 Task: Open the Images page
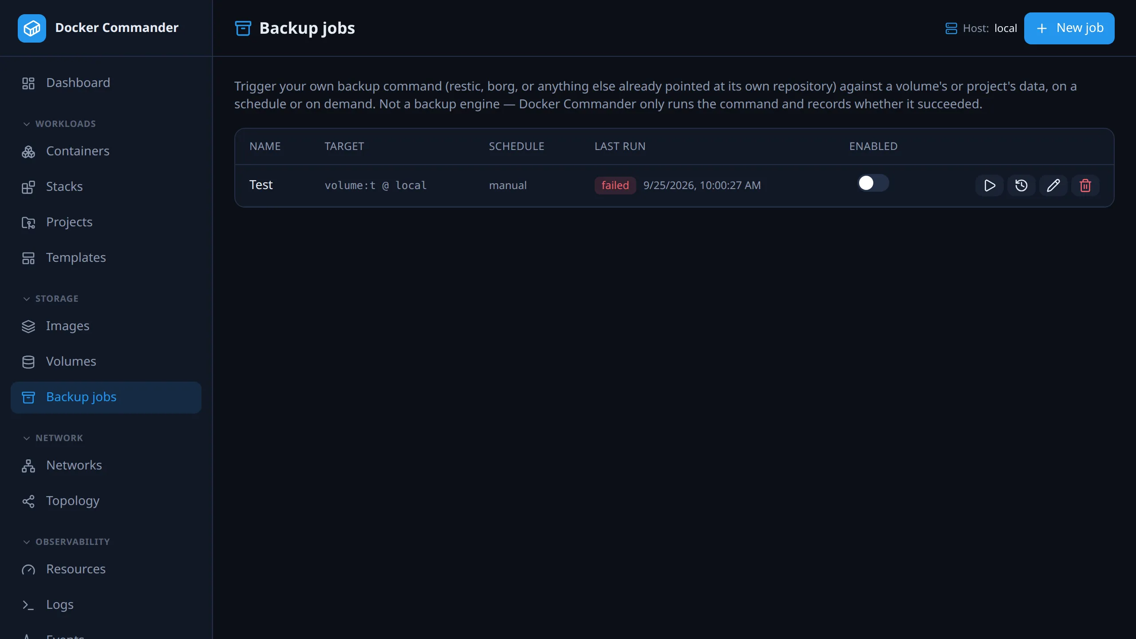(106, 326)
